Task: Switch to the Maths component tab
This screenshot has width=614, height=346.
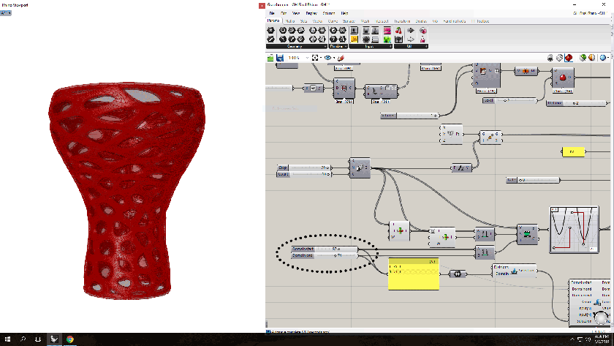Action: [291, 21]
